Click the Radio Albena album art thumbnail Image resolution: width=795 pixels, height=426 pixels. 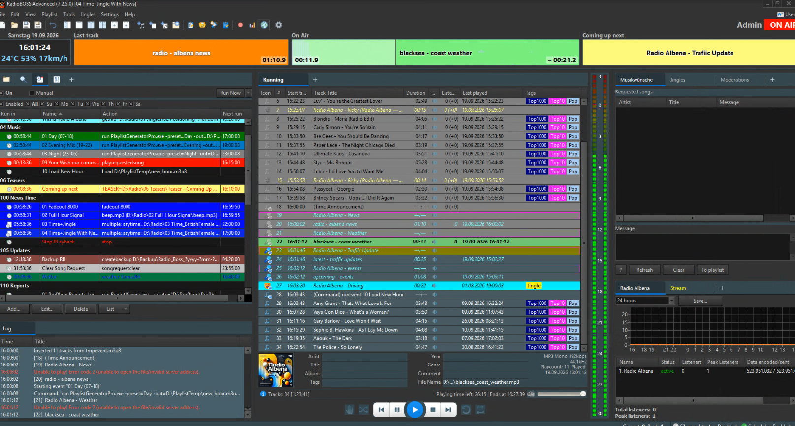[276, 370]
